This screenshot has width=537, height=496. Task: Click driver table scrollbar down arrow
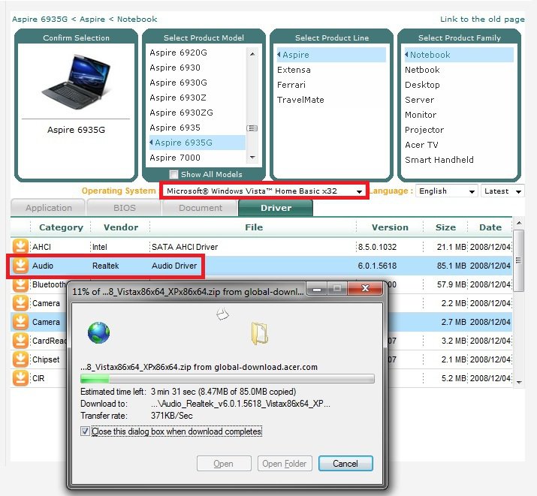tap(519, 382)
